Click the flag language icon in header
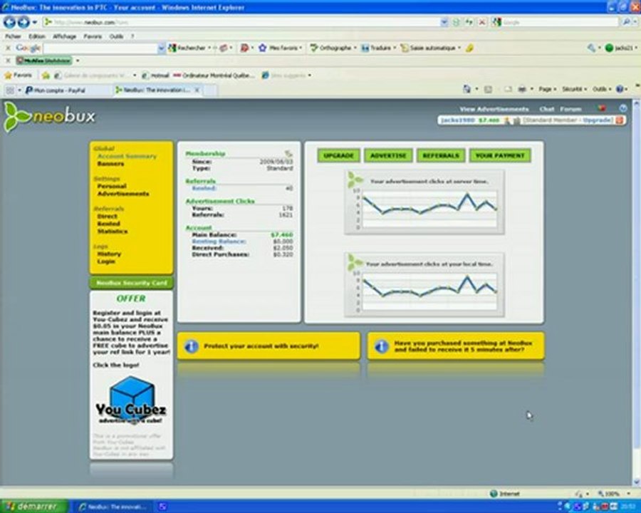The image size is (641, 513). point(602,108)
